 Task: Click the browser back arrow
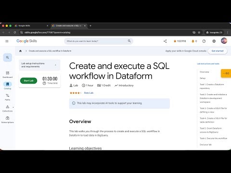click(3, 32)
